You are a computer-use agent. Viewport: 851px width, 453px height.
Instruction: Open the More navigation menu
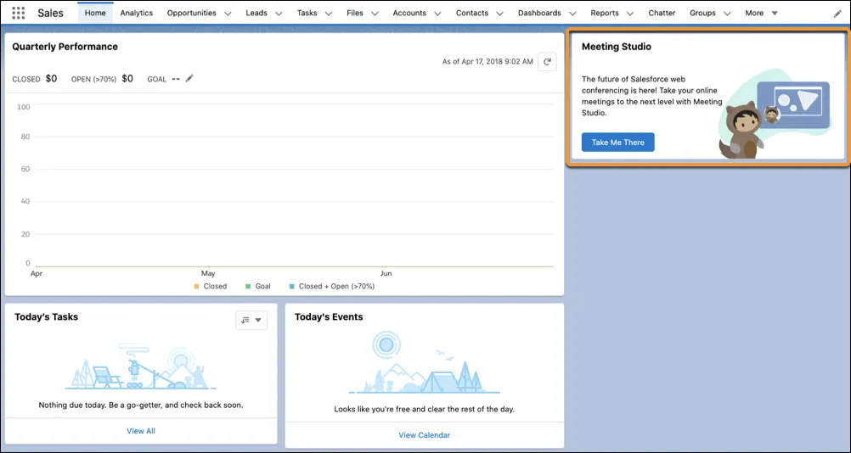pyautogui.click(x=762, y=13)
